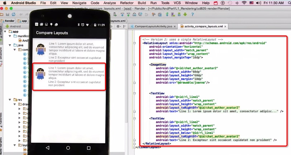
Task: Click the Apple logo menu
Action: pyautogui.click(x=5, y=3)
